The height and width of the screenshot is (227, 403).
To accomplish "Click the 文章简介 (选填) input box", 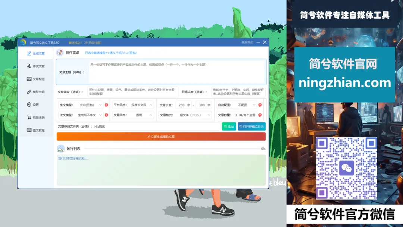I will (133, 92).
